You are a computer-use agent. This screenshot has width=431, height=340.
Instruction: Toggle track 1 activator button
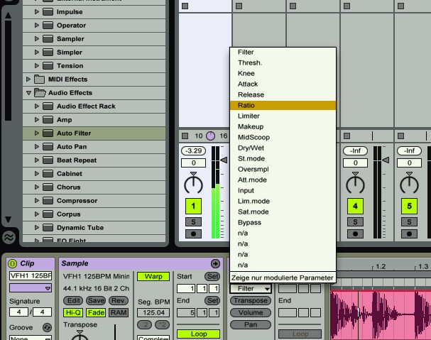pos(194,206)
